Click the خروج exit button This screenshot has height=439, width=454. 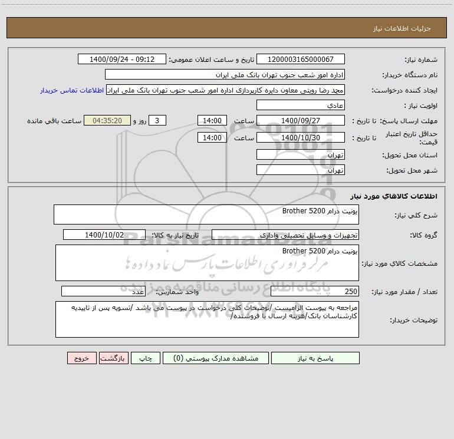click(81, 358)
